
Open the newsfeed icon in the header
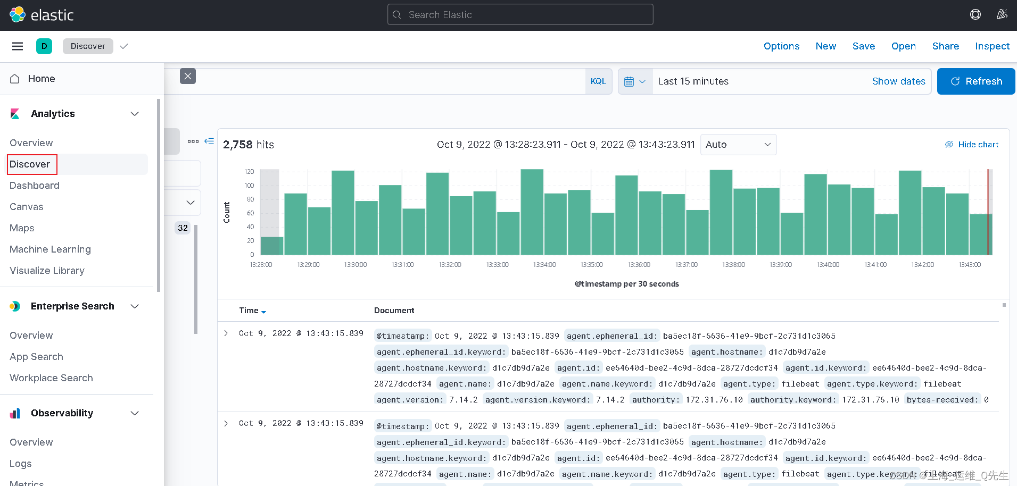click(1002, 14)
